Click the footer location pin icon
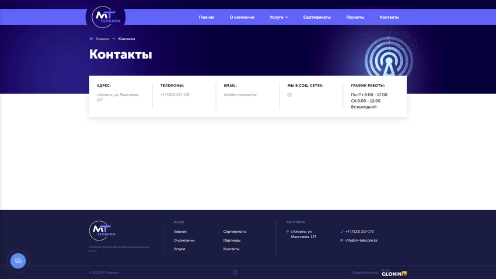The height and width of the screenshot is (279, 496). tap(288, 232)
